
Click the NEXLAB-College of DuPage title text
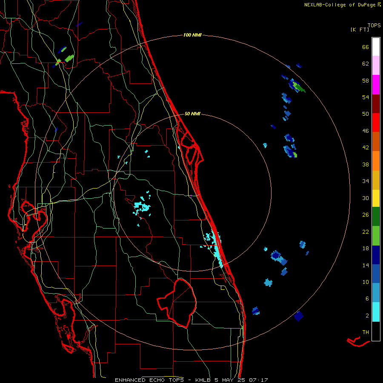342,5
